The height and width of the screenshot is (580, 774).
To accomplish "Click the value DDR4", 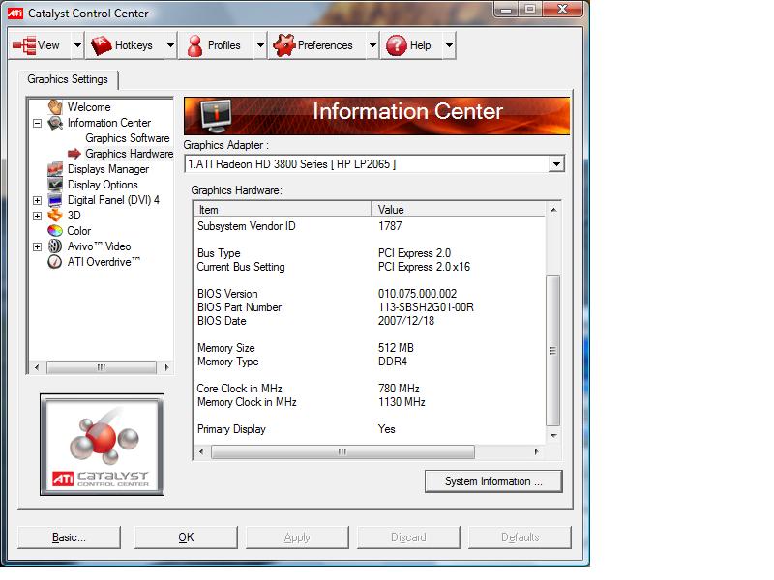I will point(393,362).
